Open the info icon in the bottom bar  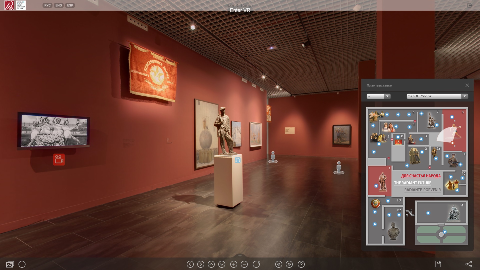click(x=22, y=264)
